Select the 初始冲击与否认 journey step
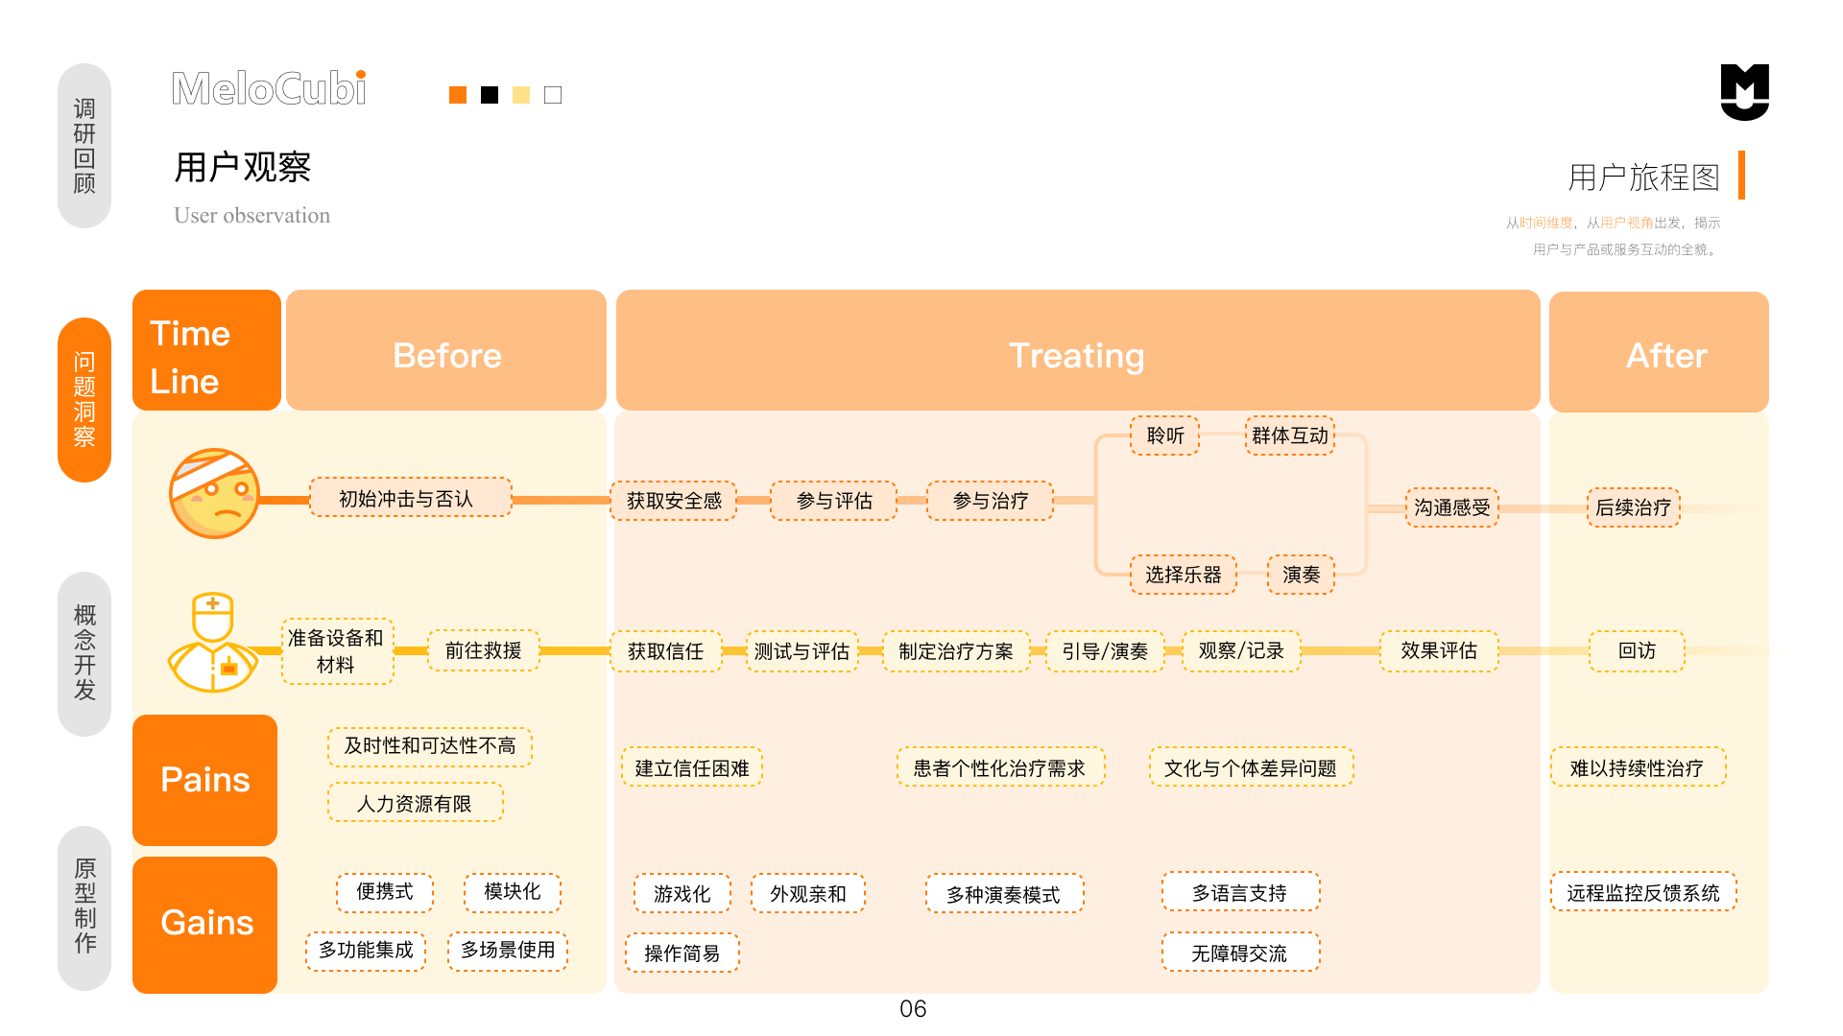 pyautogui.click(x=410, y=498)
